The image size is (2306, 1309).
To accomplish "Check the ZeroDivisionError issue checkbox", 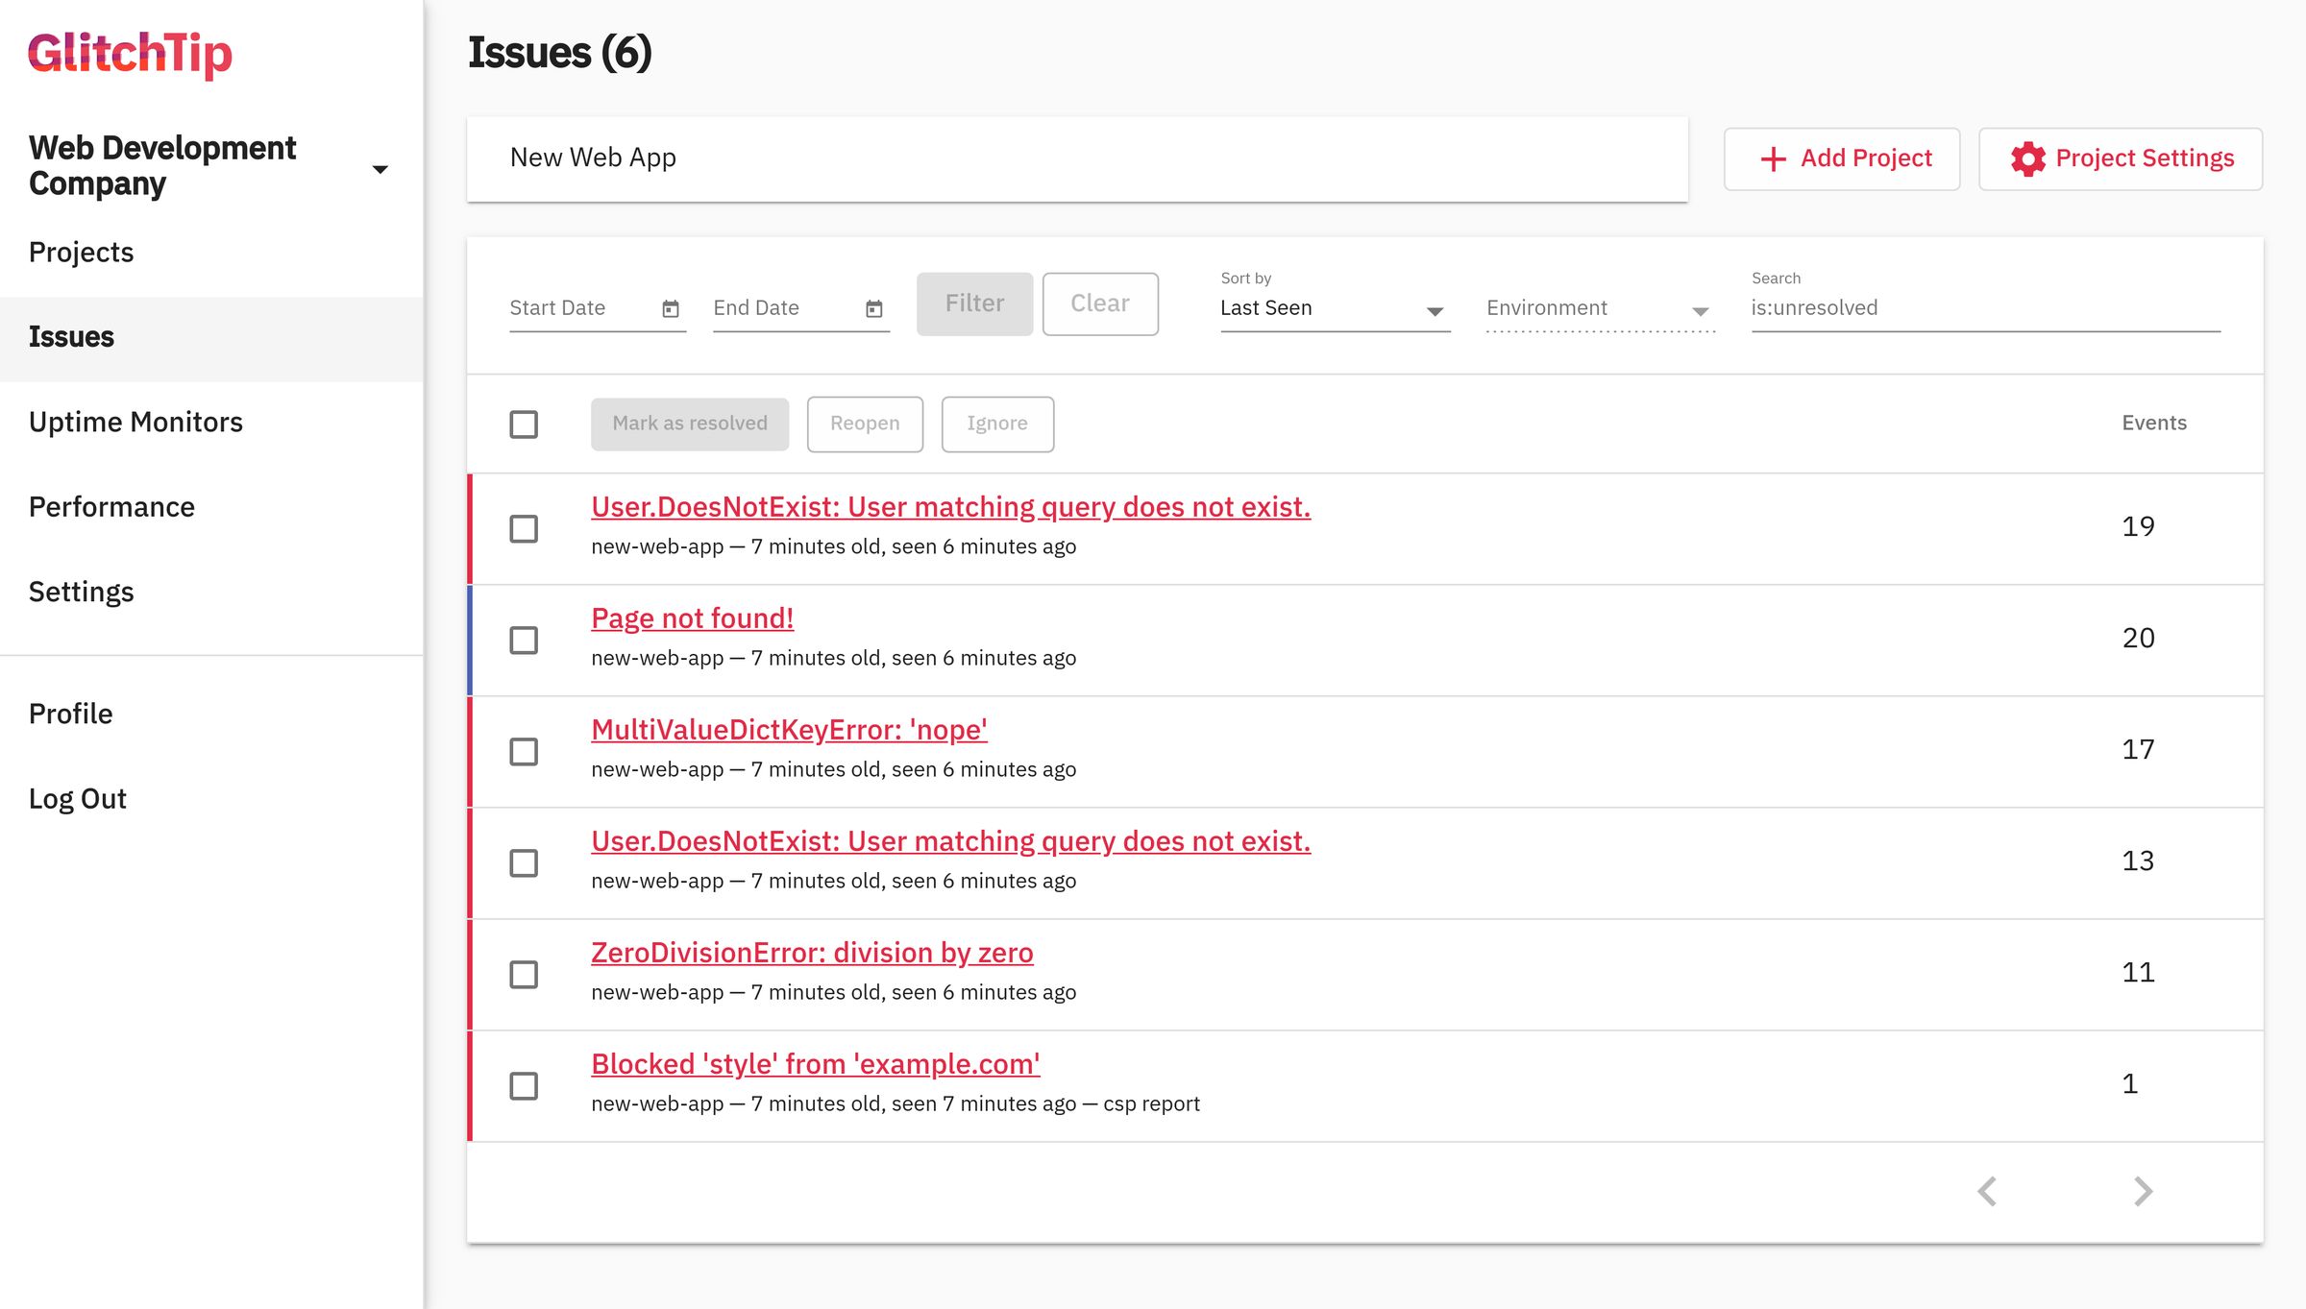I will [524, 975].
